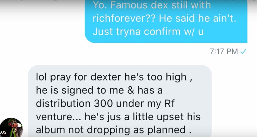Click the word "venture..." in gray bubble

58,117
